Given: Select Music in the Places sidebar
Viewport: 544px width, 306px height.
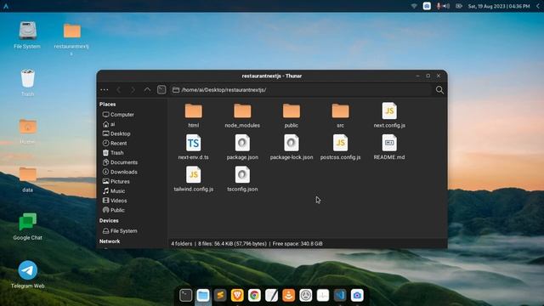Looking at the screenshot, I should coord(114,190).
